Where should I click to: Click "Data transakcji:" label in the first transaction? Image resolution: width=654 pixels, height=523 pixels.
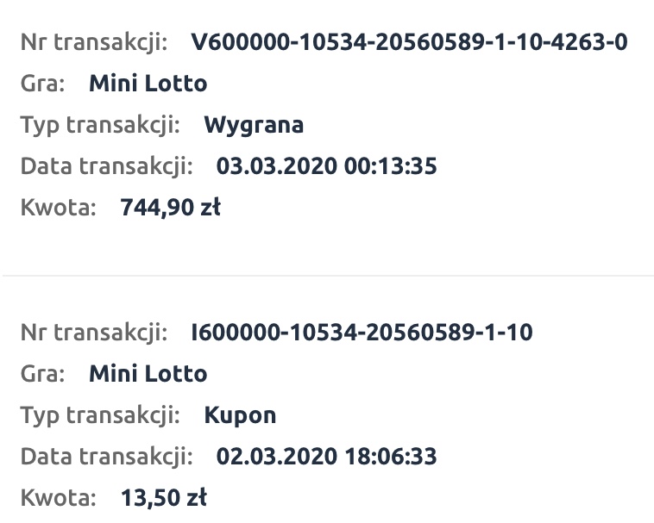pyautogui.click(x=106, y=166)
